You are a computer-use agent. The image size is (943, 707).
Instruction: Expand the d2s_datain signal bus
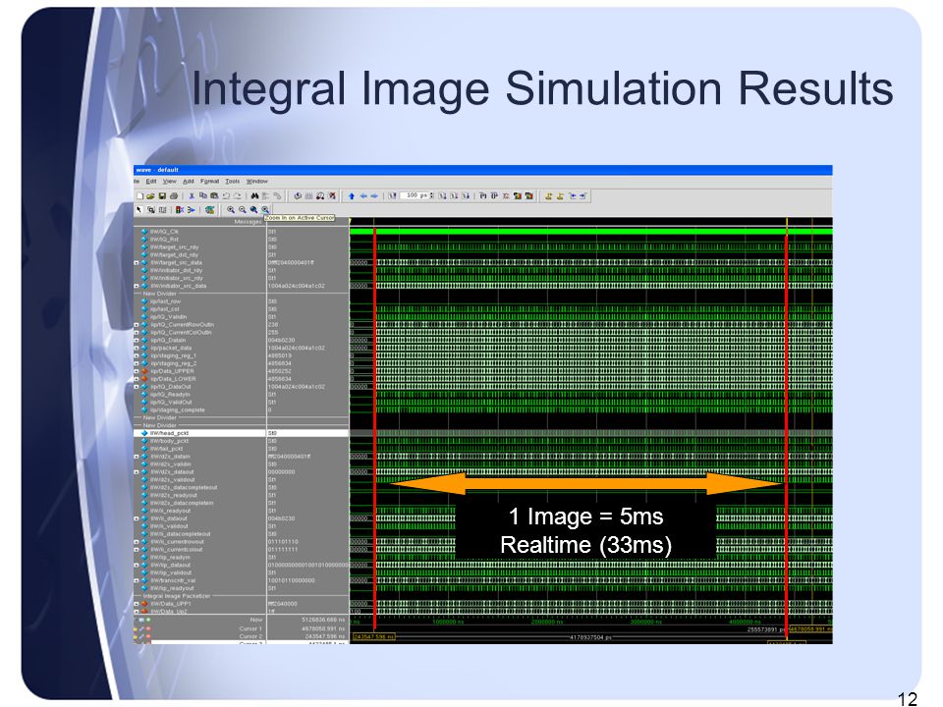point(137,457)
